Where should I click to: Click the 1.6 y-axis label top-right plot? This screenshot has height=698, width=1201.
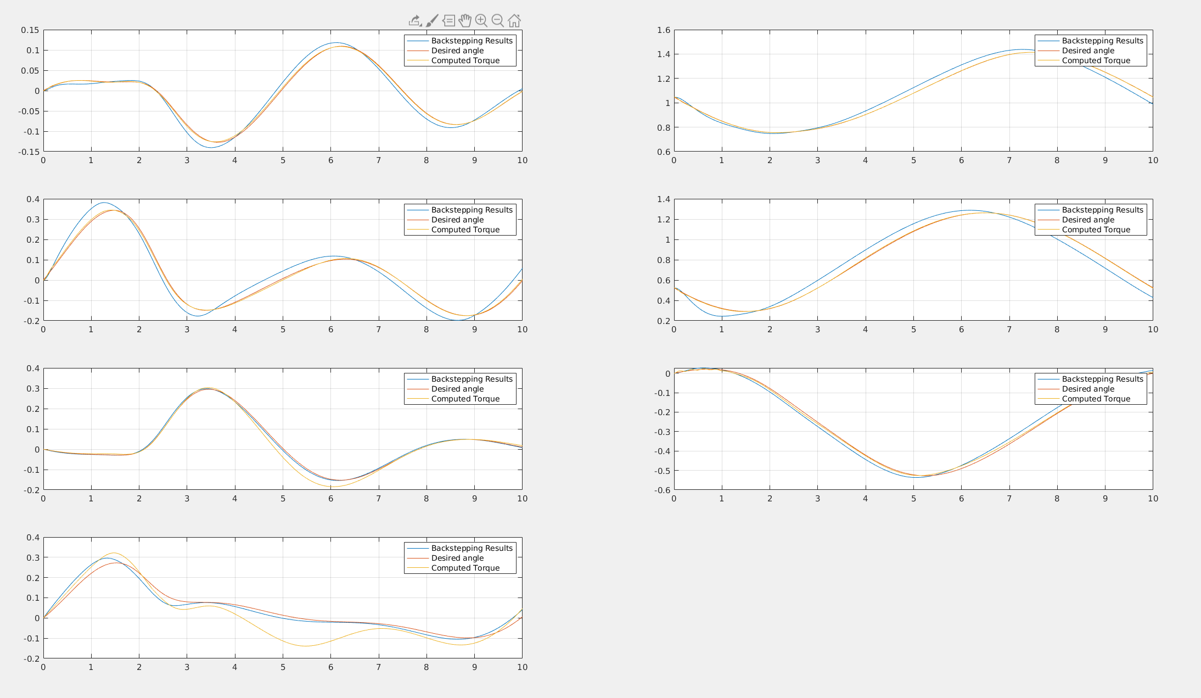(x=664, y=30)
